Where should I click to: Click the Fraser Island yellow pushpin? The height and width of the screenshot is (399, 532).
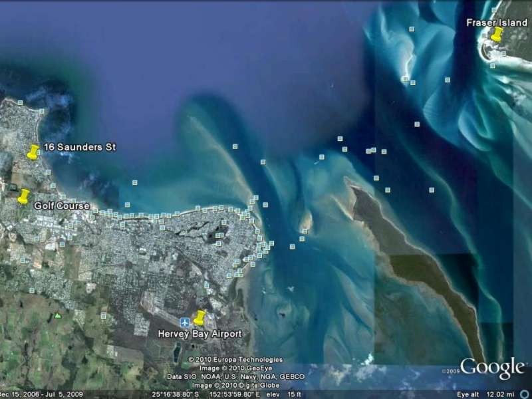pyautogui.click(x=496, y=34)
